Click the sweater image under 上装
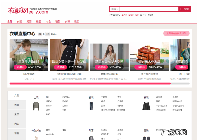The image size is (197, 140). click(x=36, y=106)
